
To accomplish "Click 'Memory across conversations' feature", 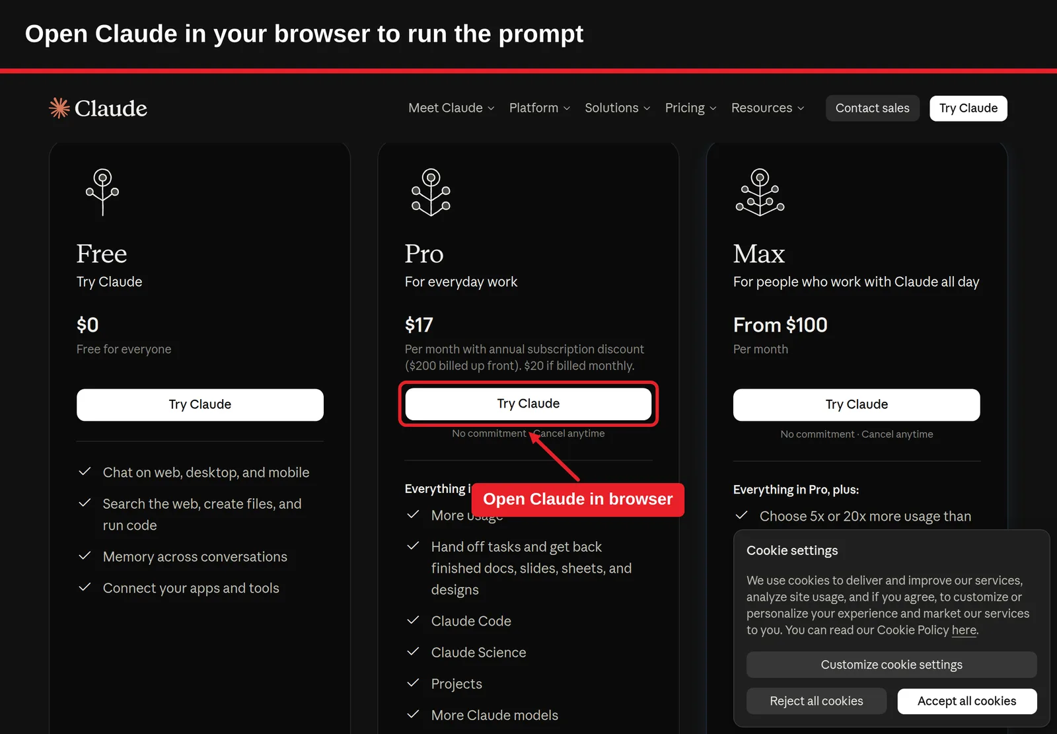I will click(195, 557).
